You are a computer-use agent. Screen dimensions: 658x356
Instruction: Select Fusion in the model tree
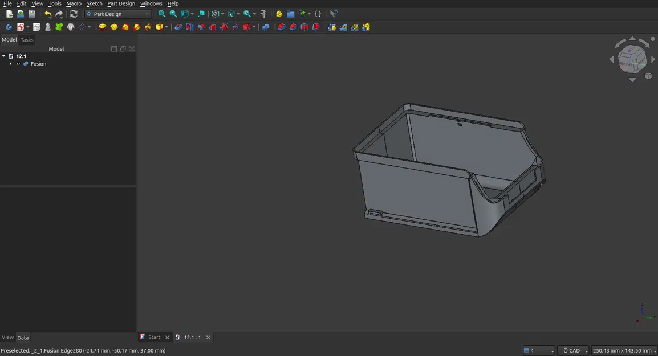(x=38, y=64)
